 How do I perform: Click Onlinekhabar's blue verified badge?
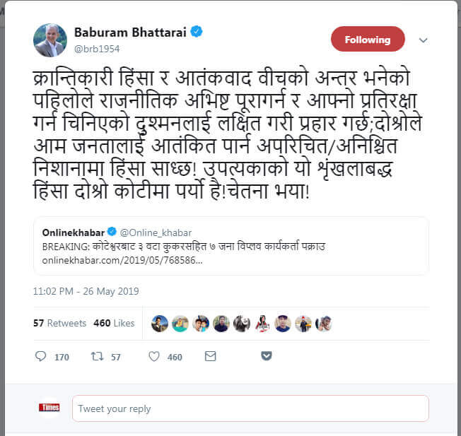[112, 232]
